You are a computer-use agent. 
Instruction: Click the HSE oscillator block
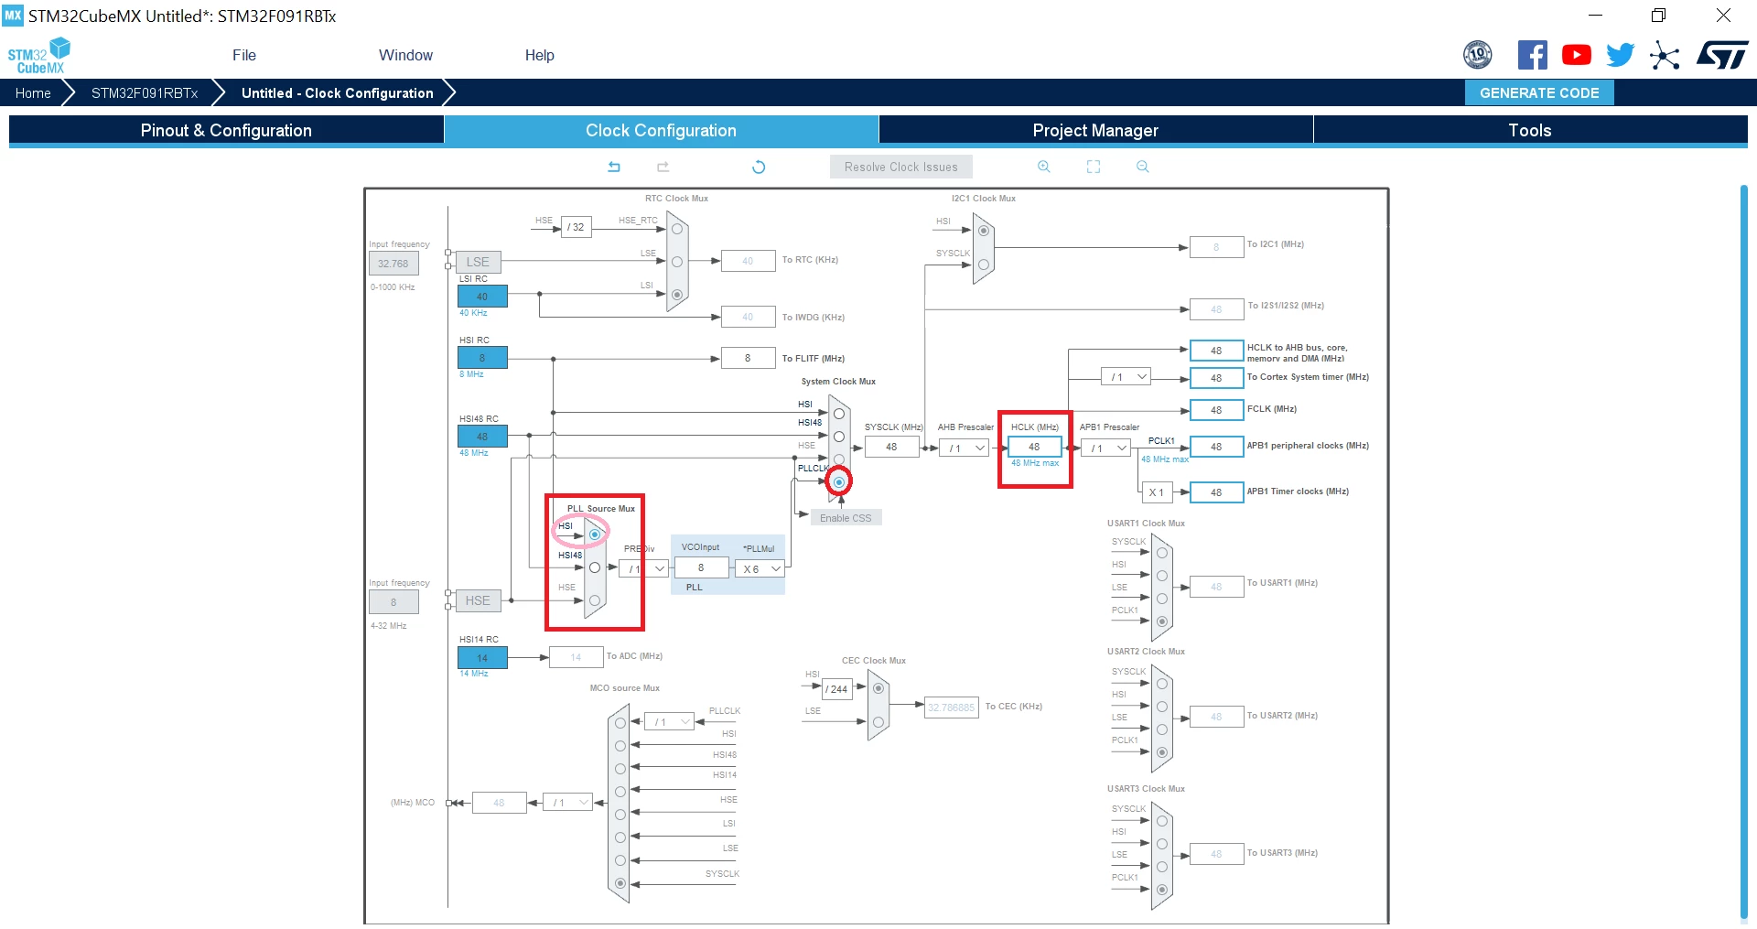(x=478, y=600)
